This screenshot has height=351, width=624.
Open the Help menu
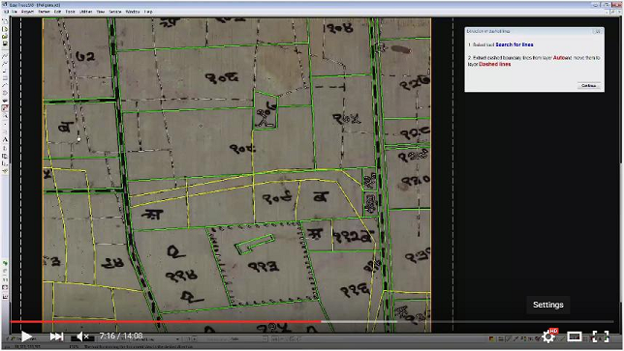click(x=148, y=12)
